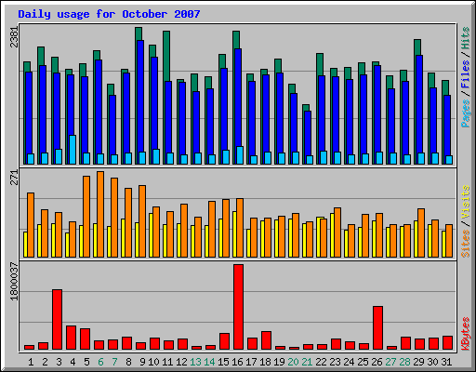The height and width of the screenshot is (372, 476).
Task: Click day 31 on the x-axis
Action: tap(446, 362)
